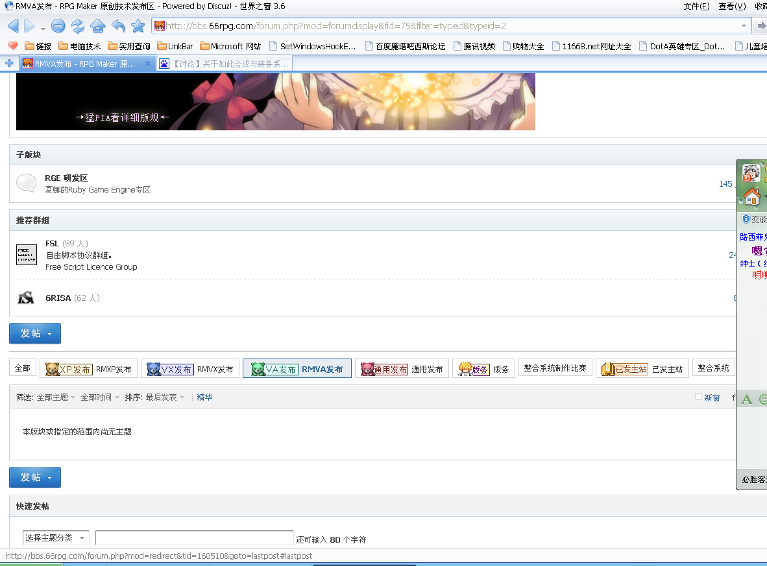The width and height of the screenshot is (767, 566).
Task: Open the 全部主题 filter dropdown
Action: click(x=56, y=397)
